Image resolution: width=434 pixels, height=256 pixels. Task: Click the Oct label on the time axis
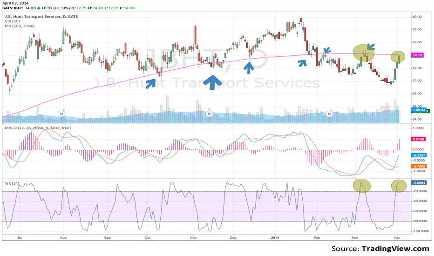click(x=147, y=237)
